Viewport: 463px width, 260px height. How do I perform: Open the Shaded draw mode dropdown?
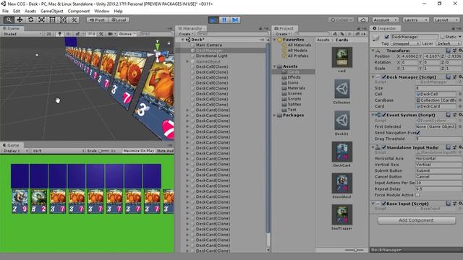click(22, 34)
